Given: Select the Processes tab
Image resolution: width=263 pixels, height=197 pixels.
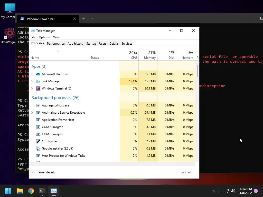Looking at the screenshot, I should point(37,43).
